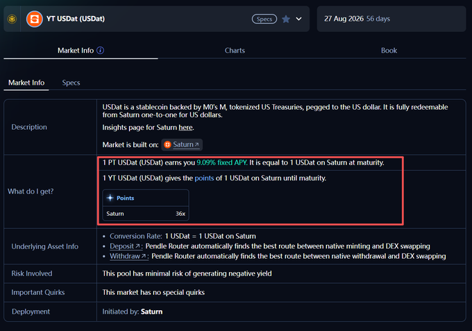Image resolution: width=472 pixels, height=331 pixels.
Task: Click the Important Quirks row label
Action: [x=38, y=292]
